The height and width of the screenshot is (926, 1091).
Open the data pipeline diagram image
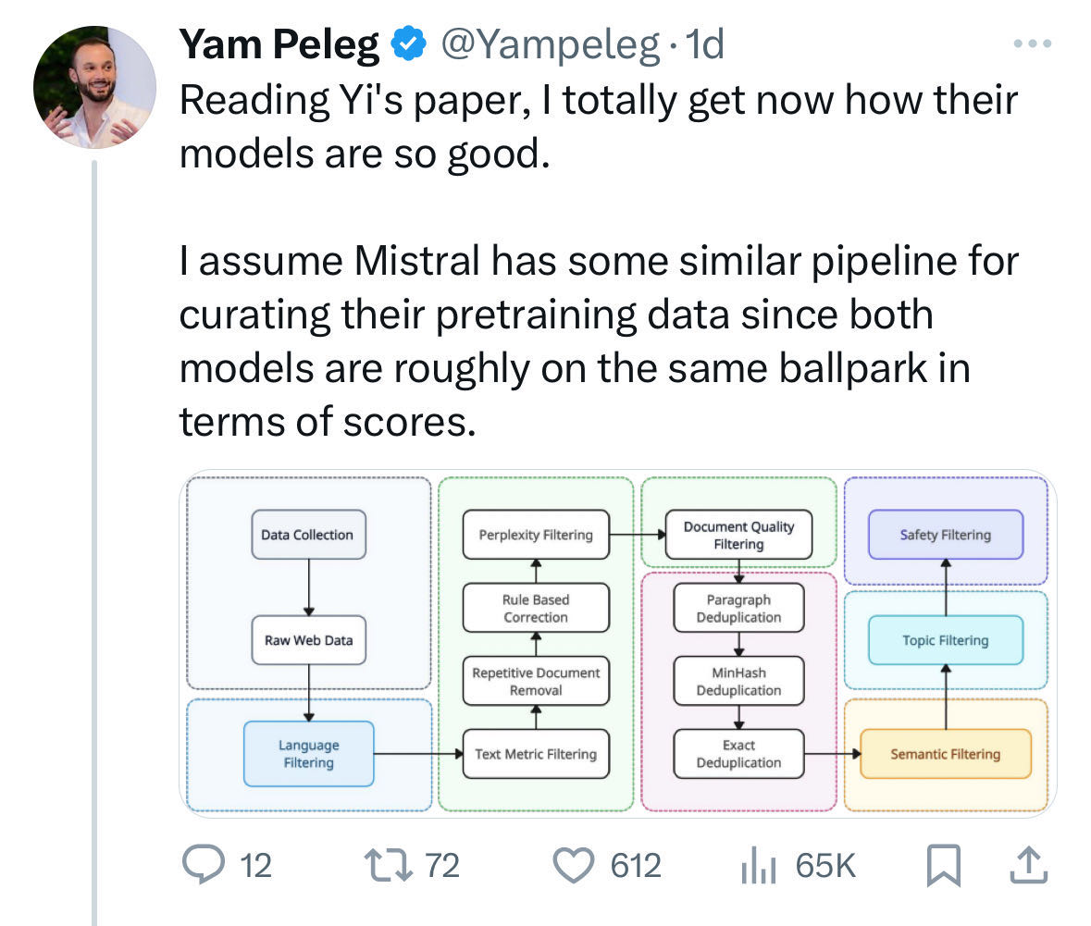pyautogui.click(x=618, y=644)
